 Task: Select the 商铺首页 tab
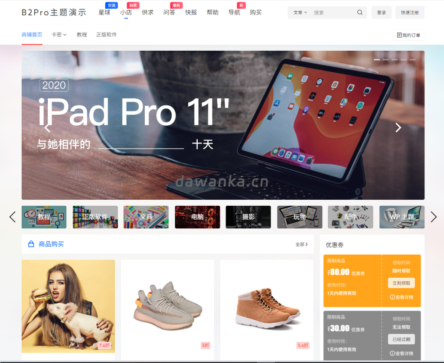point(32,35)
